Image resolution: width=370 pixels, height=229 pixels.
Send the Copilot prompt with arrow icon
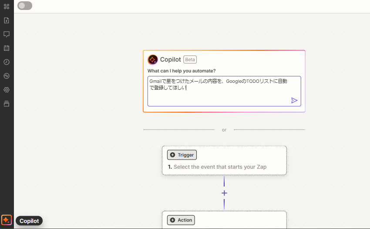pos(294,101)
